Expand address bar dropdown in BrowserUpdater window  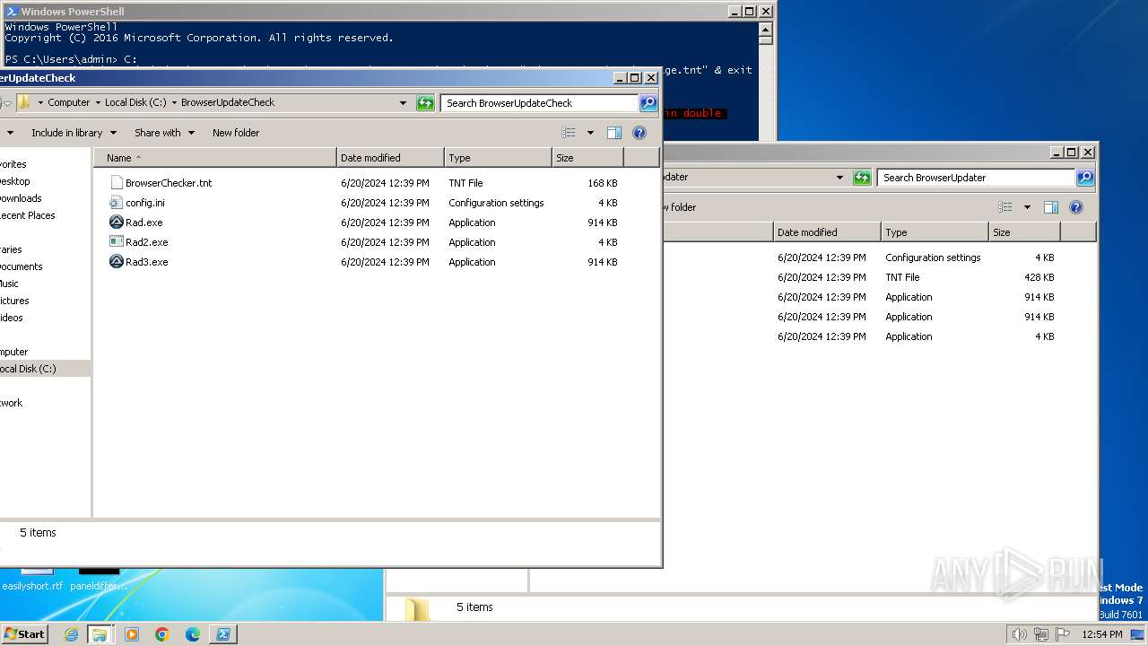point(839,178)
